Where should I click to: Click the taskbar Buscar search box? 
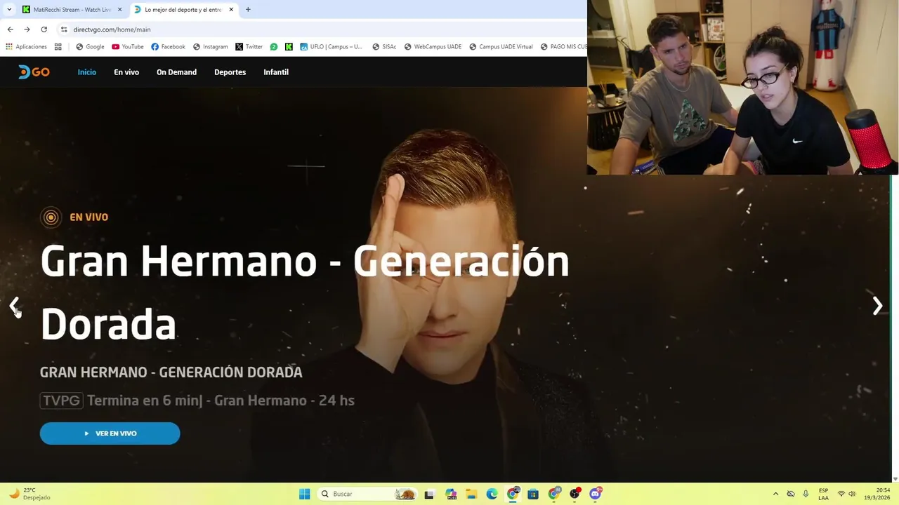(x=367, y=494)
